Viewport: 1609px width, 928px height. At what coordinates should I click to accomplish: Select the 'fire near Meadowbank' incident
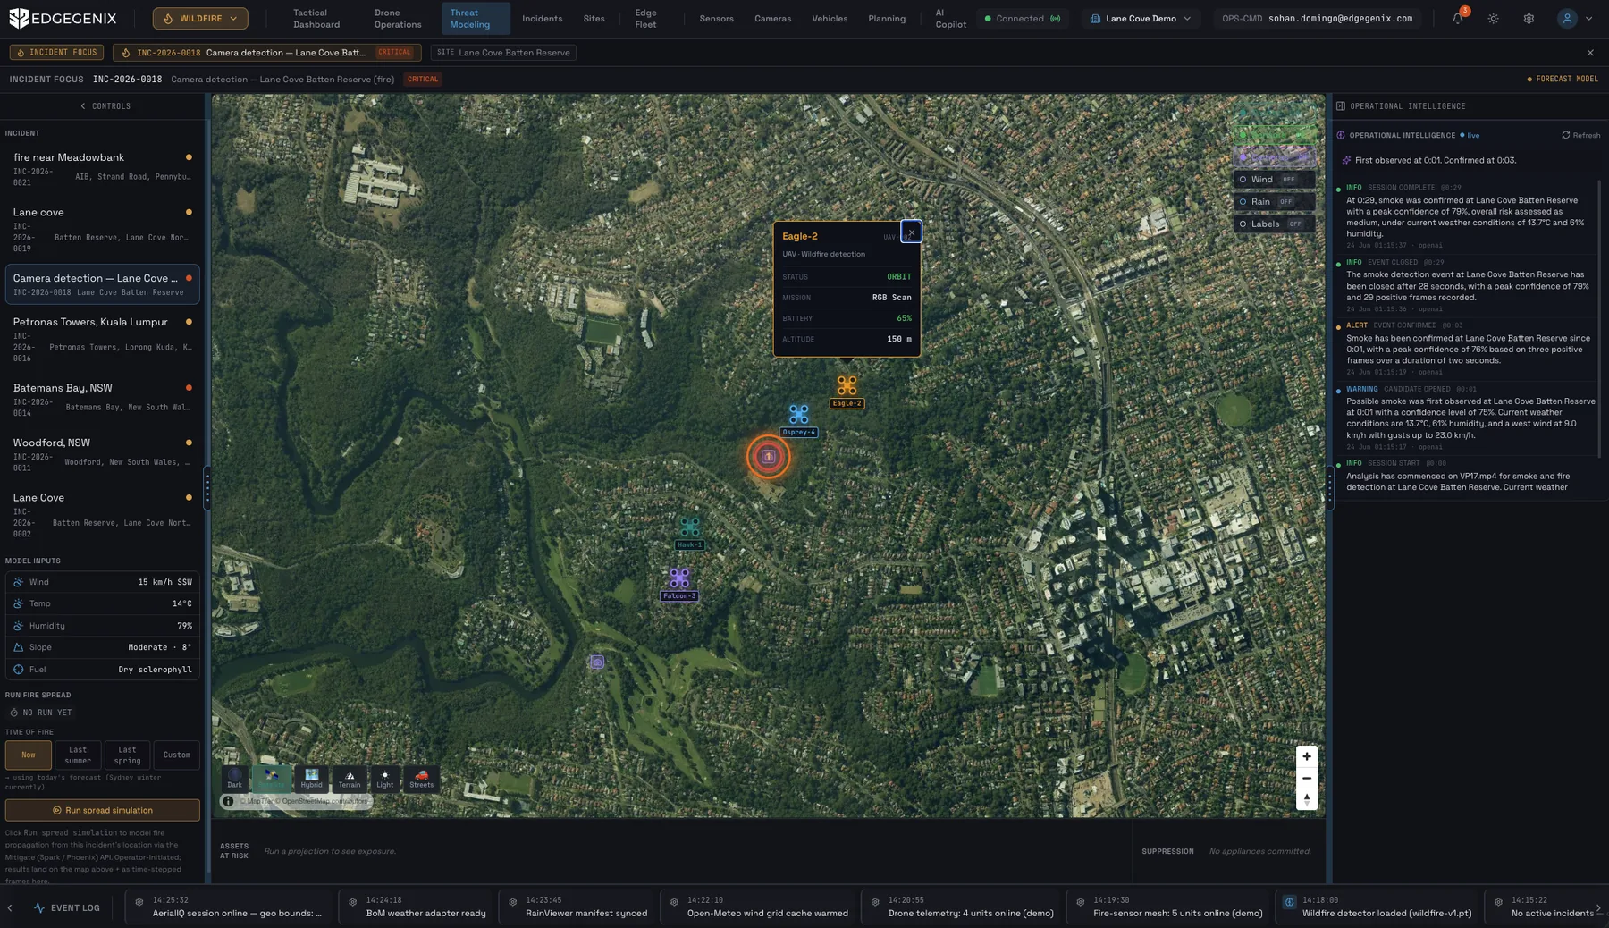tap(102, 169)
